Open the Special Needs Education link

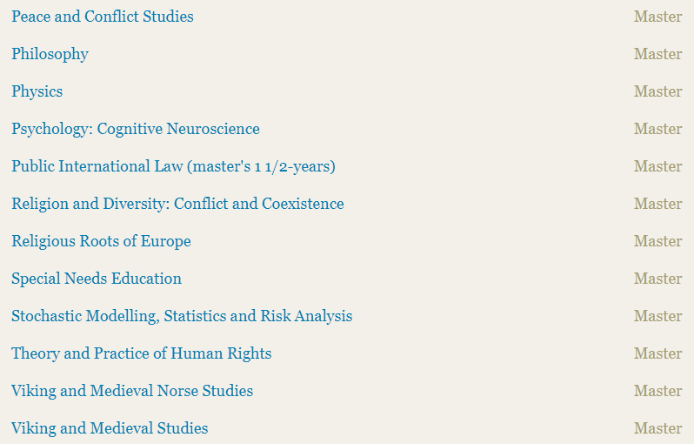[x=97, y=279]
